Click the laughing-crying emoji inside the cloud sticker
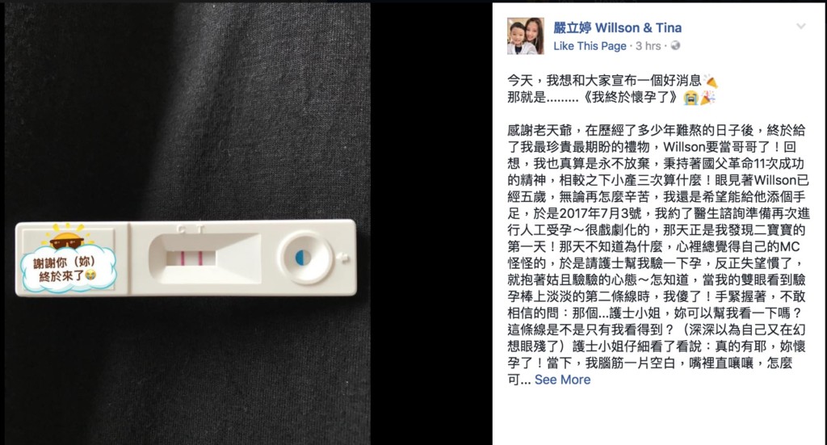The width and height of the screenshot is (827, 445). pos(90,275)
